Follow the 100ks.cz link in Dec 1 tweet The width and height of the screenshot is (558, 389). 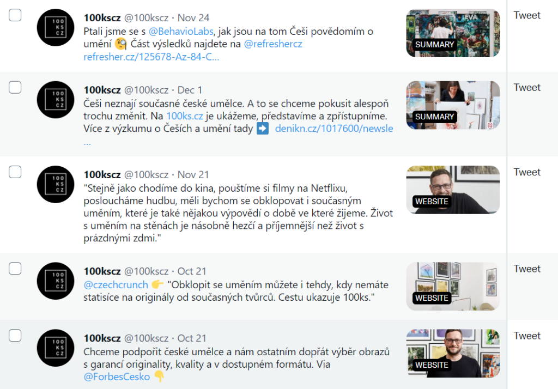[185, 116]
